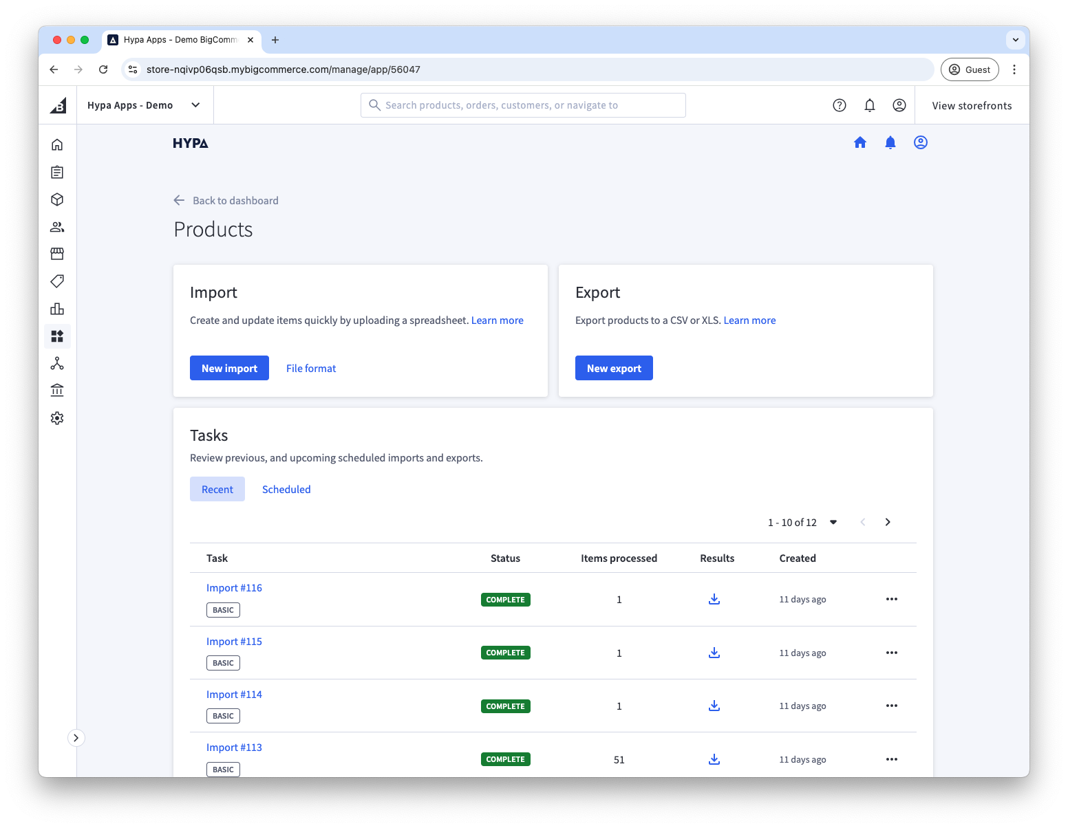
Task: Open BigCommerce help question mark icon
Action: 839,105
